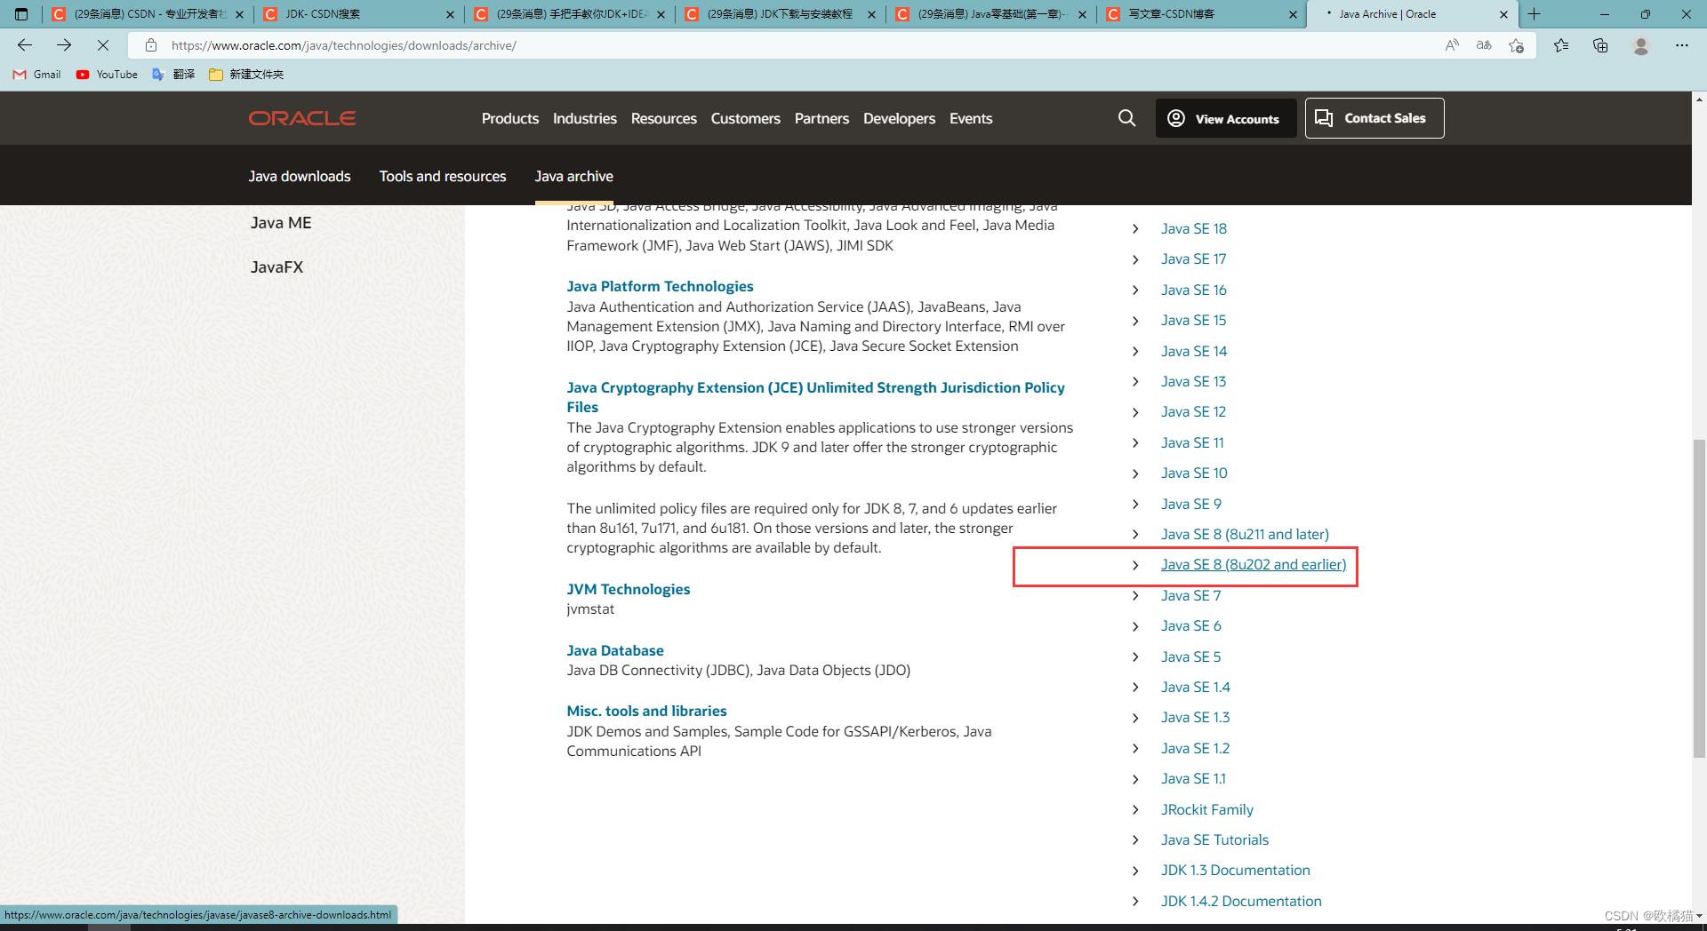Switch to the 手把手教你JDK+IDEA tab
1707x931 pixels.
pos(569,14)
